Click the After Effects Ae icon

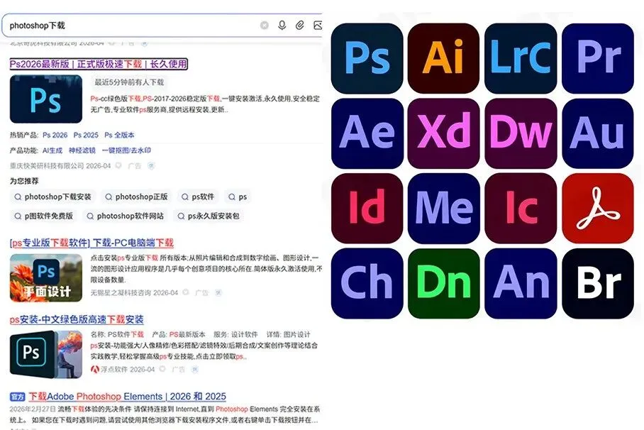pos(367,133)
